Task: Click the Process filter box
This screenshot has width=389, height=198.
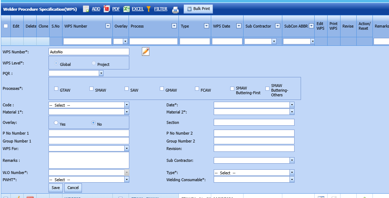Action: coord(154,41)
